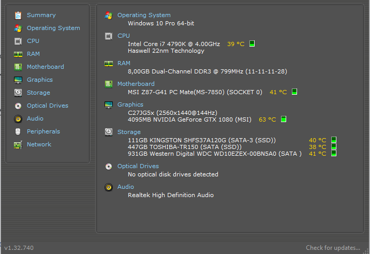Click the GPU temperature icon next to 63 °C

tap(284, 119)
